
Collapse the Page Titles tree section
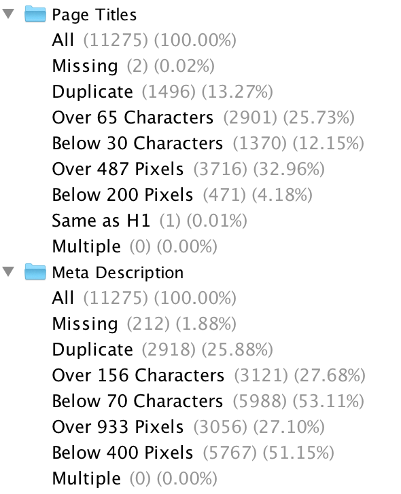tap(9, 14)
